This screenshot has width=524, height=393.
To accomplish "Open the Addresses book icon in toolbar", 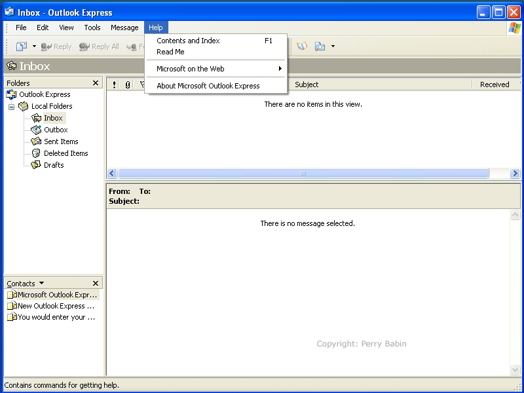I will [302, 47].
